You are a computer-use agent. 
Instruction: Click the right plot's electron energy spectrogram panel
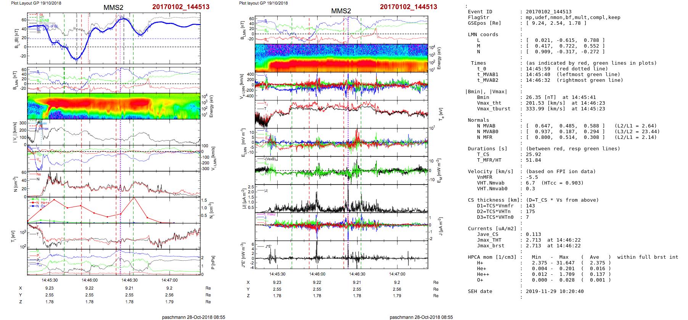[341, 58]
